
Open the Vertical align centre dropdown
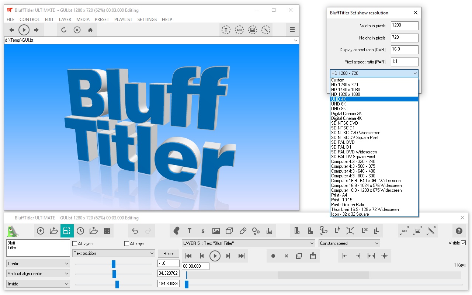(x=38, y=274)
